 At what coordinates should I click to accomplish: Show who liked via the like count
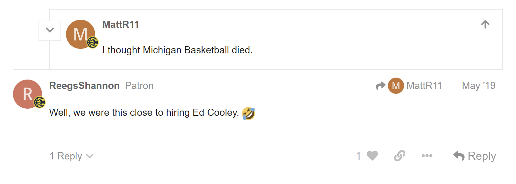tap(358, 156)
